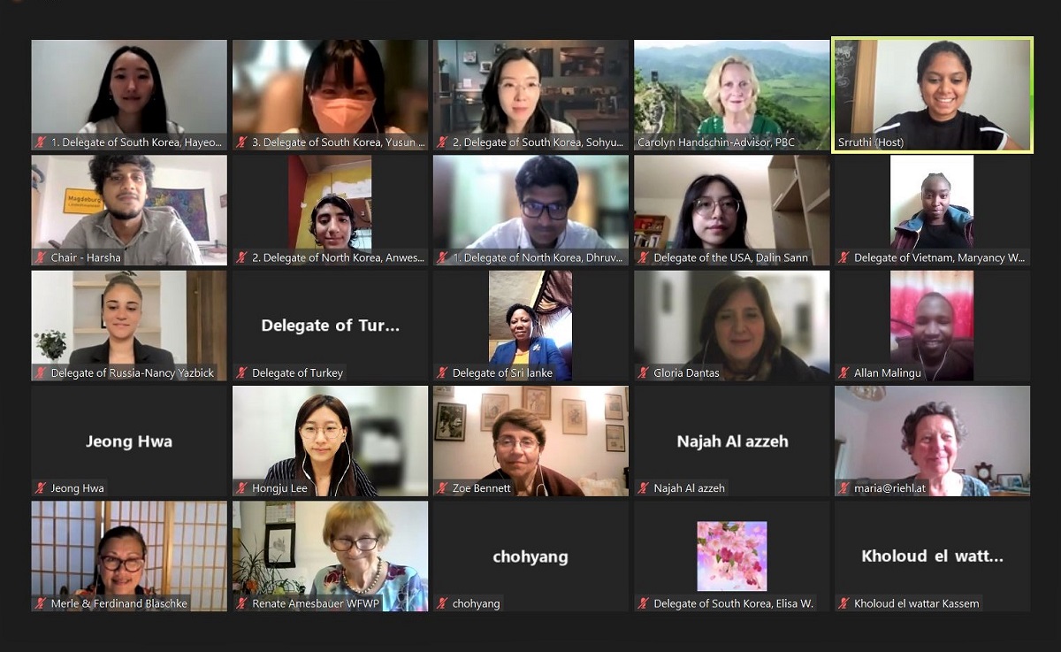This screenshot has width=1061, height=652.
Task: Click muted mic icon beside chohyang name label
Action: [441, 603]
